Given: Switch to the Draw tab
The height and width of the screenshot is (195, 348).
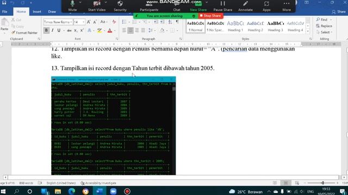Looking at the screenshot, I should tap(52, 11).
